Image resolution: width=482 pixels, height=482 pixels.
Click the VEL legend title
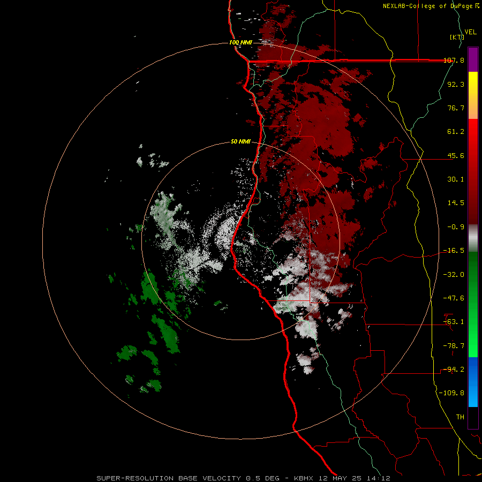[x=471, y=32]
